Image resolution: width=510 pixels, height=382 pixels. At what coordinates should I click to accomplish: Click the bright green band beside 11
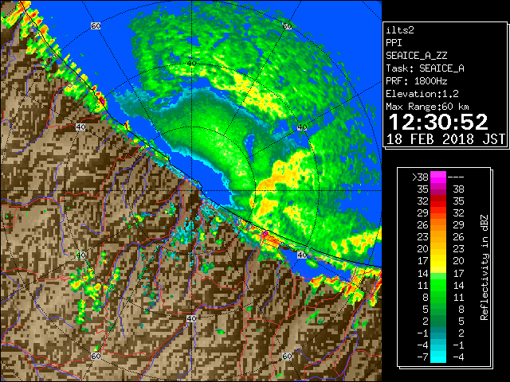click(x=438, y=285)
